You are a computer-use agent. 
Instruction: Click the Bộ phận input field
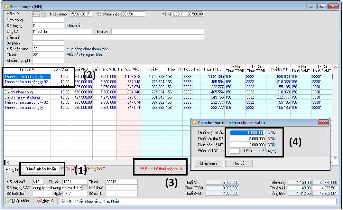click(48, 43)
